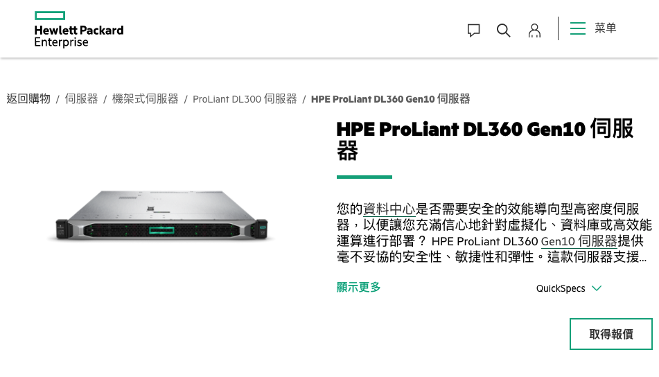Viewport: 659px width, 377px height.
Task: Click the 菜单 menu label
Action: pyautogui.click(x=605, y=28)
